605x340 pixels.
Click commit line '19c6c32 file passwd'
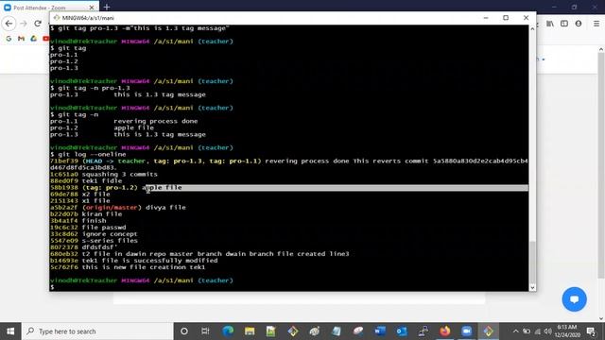(88, 228)
